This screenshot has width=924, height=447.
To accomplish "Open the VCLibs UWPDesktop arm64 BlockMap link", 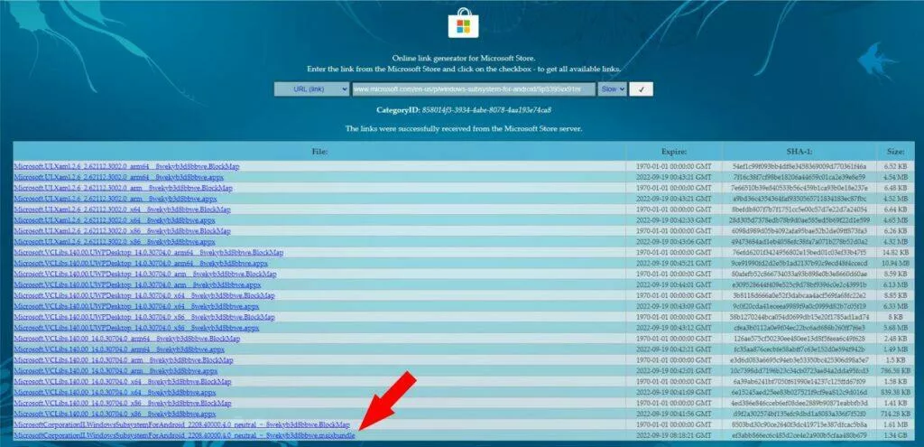I will 149,252.
